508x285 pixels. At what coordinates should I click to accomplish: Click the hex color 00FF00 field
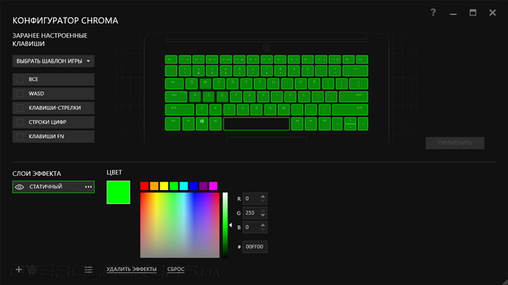point(255,246)
